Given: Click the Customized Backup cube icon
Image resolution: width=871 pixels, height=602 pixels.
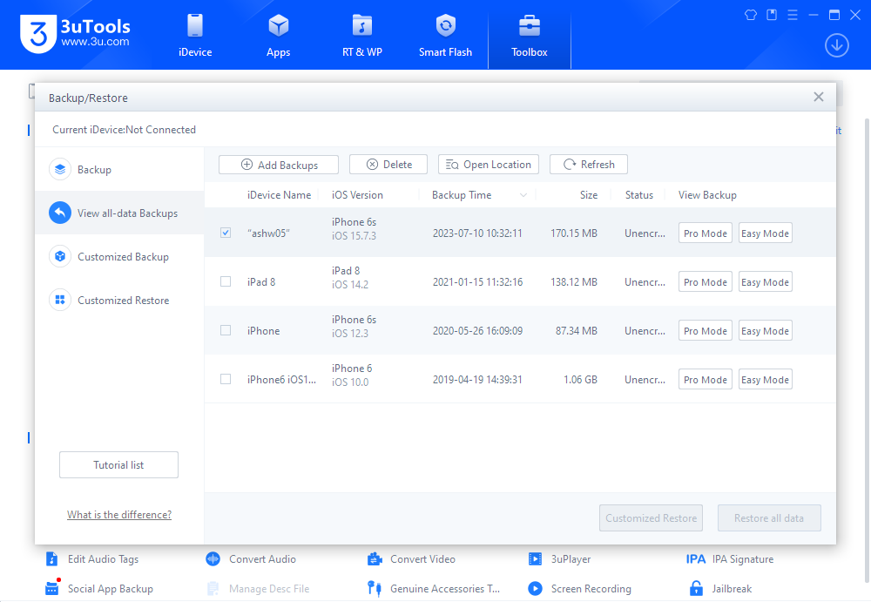Looking at the screenshot, I should [60, 256].
